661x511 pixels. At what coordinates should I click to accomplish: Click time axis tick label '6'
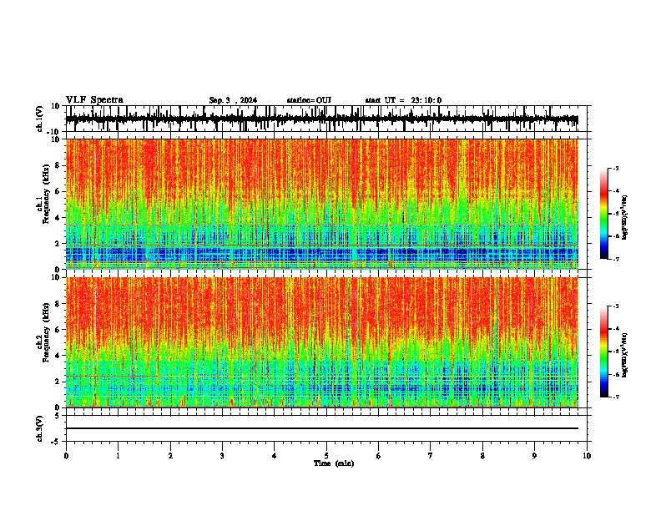tap(379, 456)
